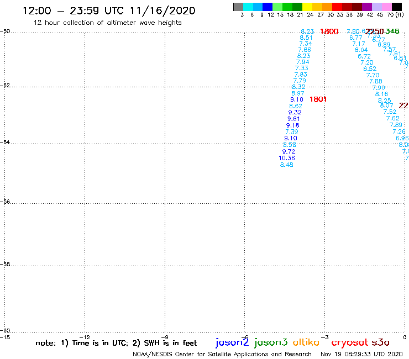Viewport: 409px width, 359px height.
Task: Click the 7.66 wave height value
Action: click(x=305, y=50)
